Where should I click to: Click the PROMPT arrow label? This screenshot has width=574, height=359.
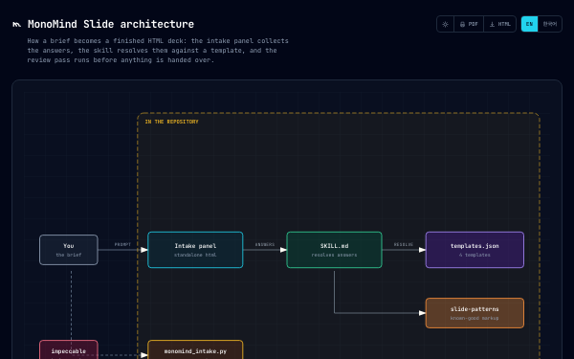(122, 244)
